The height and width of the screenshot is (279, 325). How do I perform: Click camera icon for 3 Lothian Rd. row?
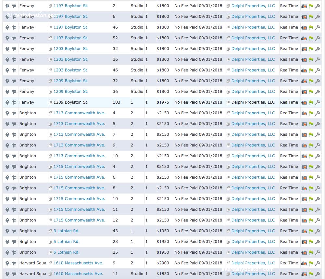click(304, 231)
